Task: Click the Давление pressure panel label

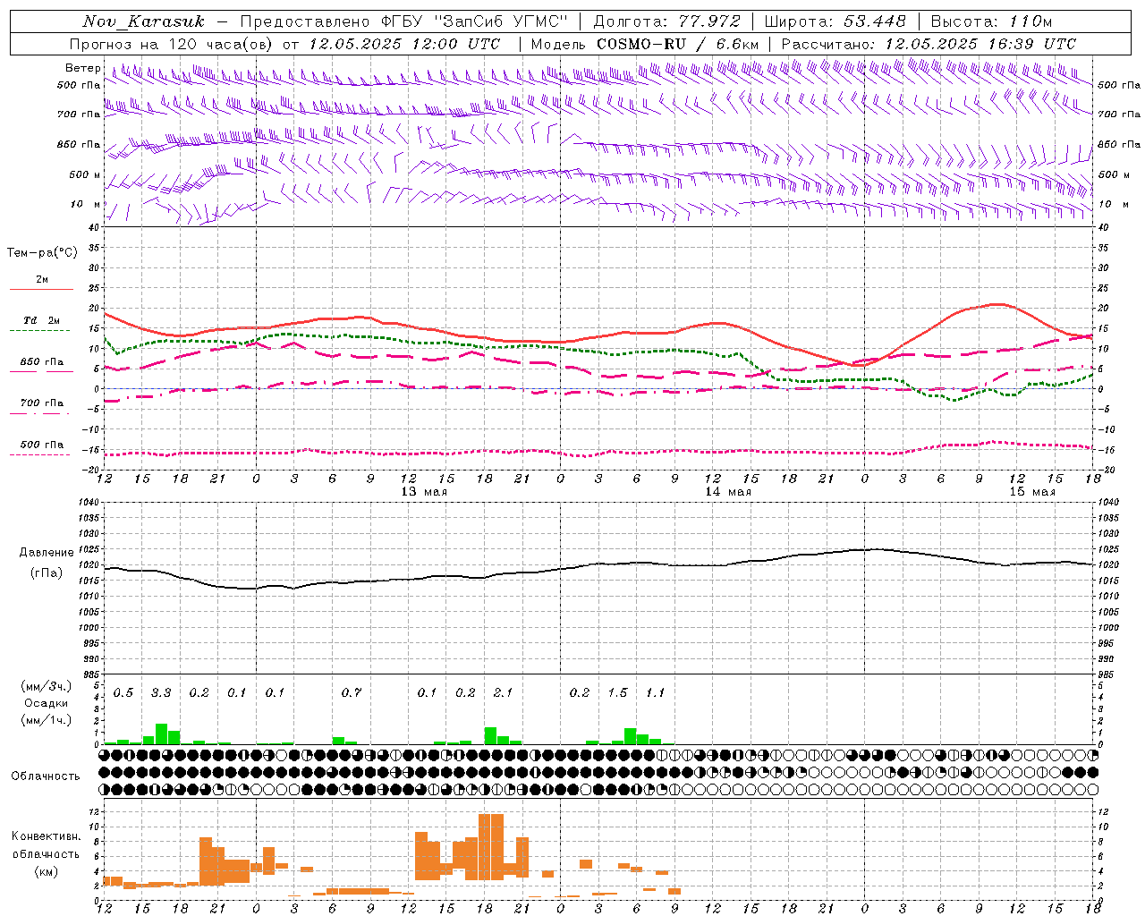Action: pos(47,553)
